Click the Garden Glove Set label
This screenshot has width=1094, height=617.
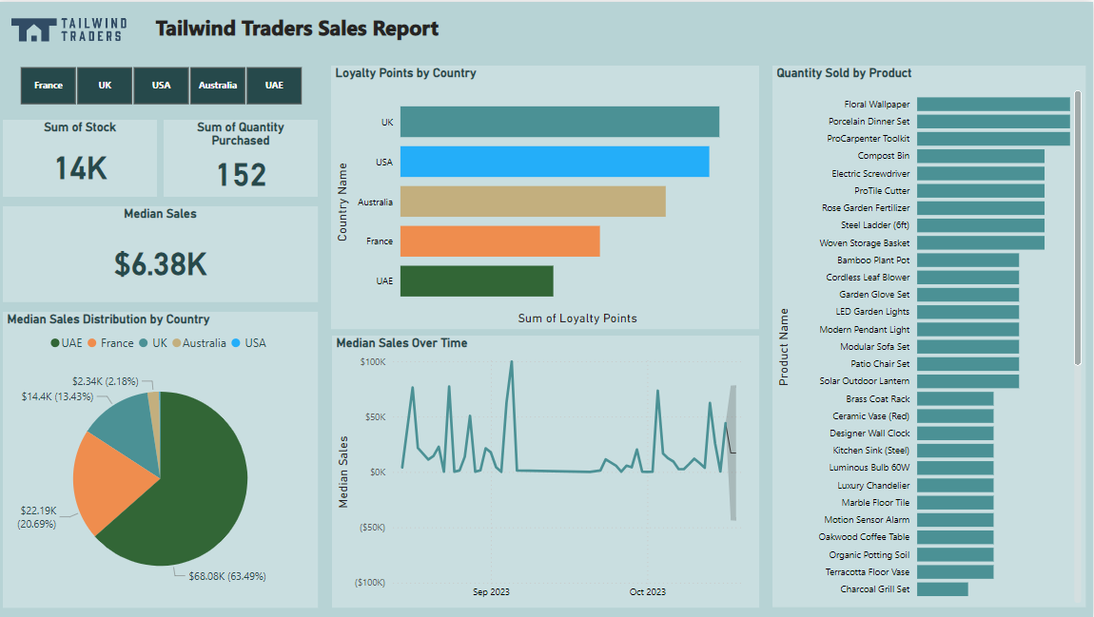[x=874, y=294]
